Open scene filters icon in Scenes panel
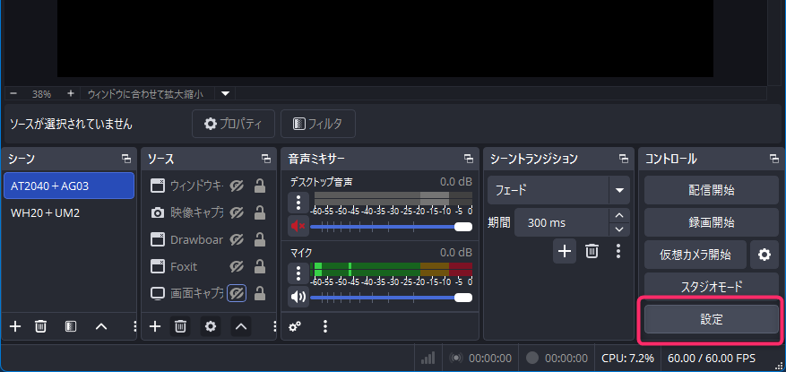The height and width of the screenshot is (372, 786). point(71,326)
